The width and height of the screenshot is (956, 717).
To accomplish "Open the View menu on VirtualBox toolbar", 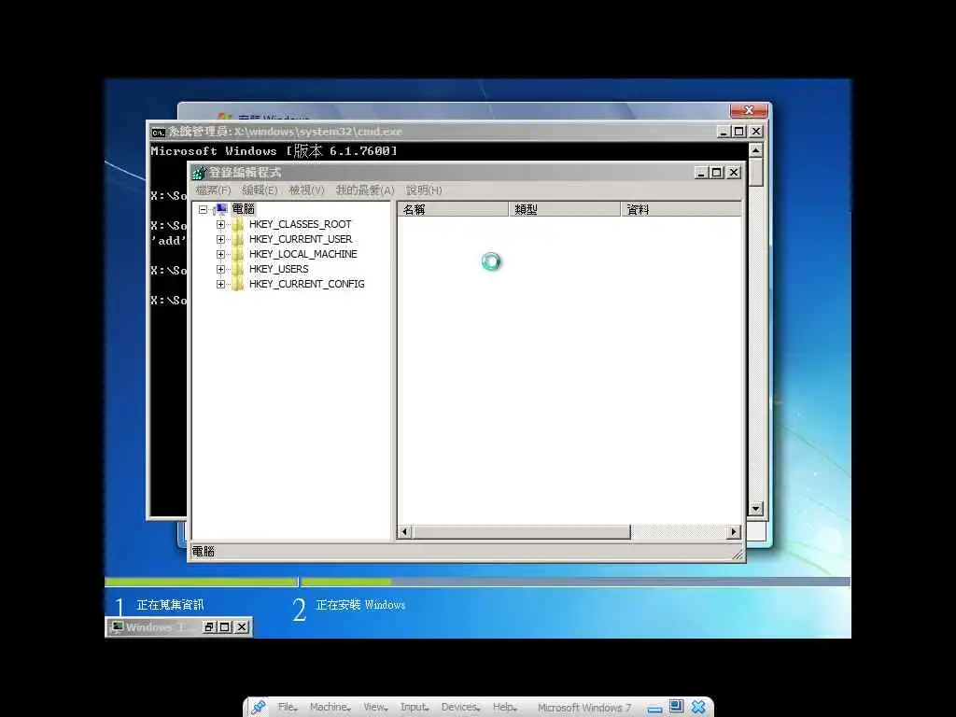I will point(375,708).
